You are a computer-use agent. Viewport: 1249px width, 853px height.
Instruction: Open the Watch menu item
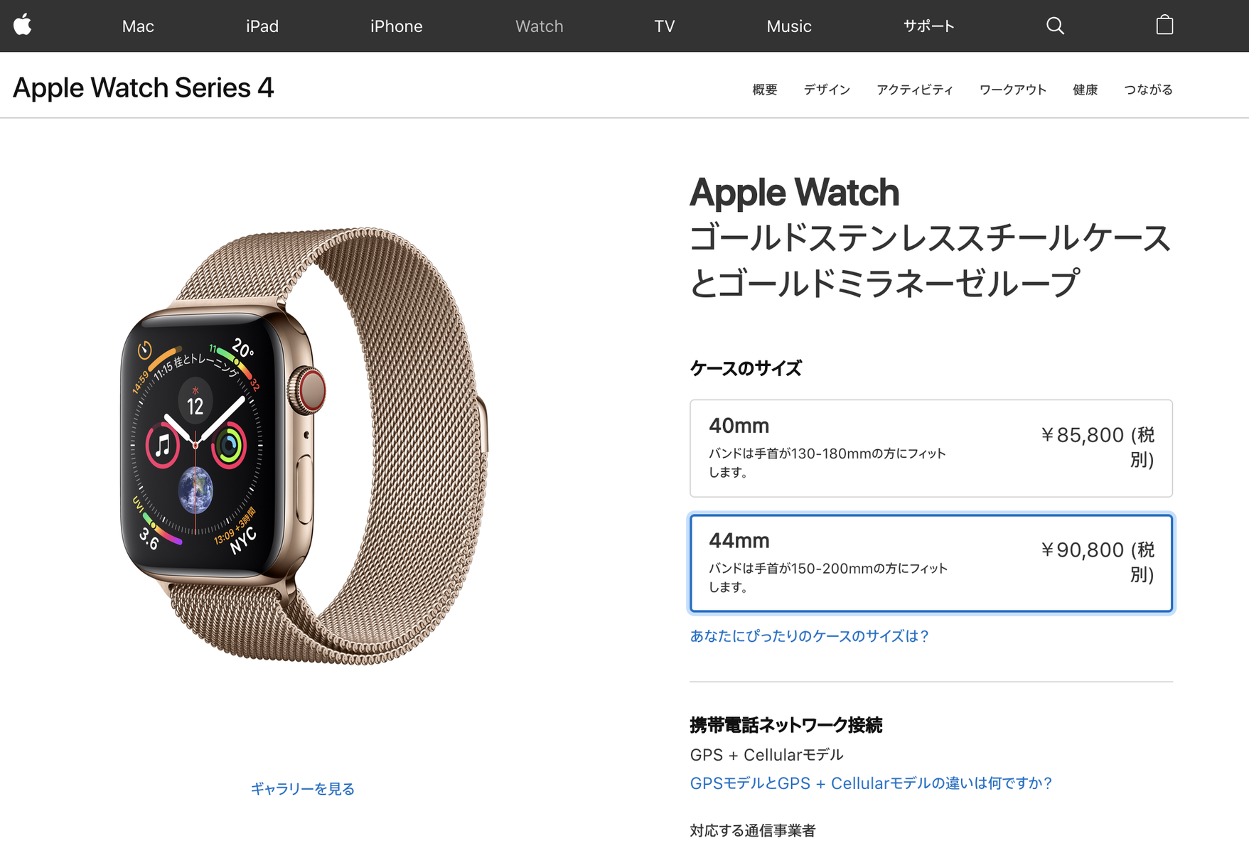click(539, 26)
